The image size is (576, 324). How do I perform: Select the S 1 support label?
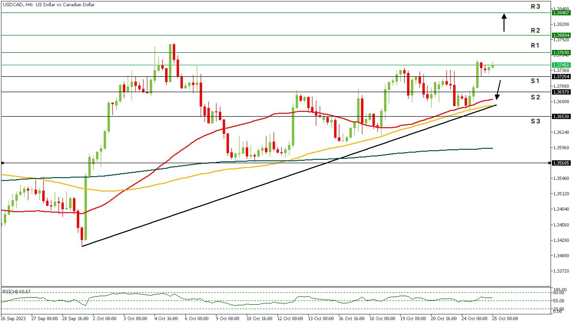pyautogui.click(x=535, y=81)
